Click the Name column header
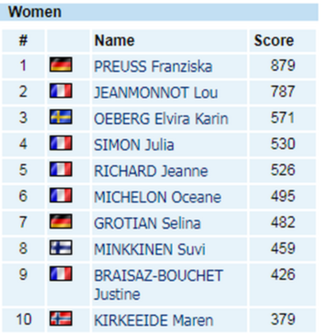Screen dimensions: 323x333 click(115, 40)
